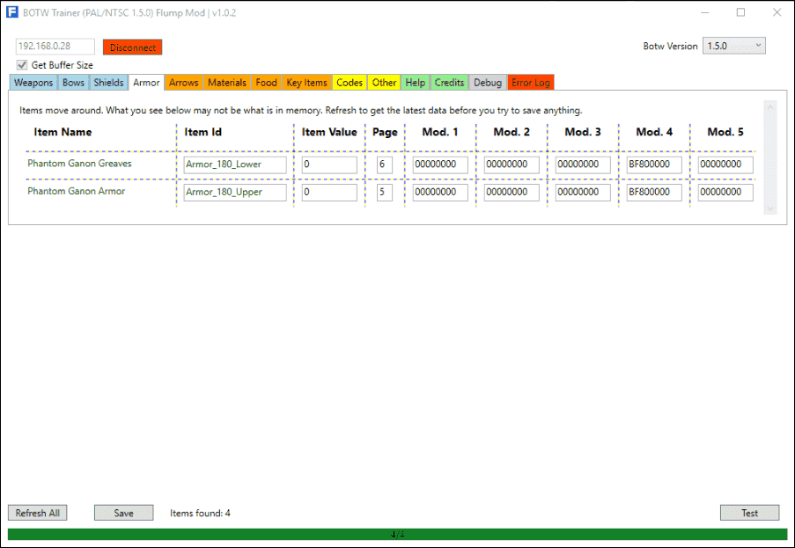Open the Debug tab

tap(488, 83)
